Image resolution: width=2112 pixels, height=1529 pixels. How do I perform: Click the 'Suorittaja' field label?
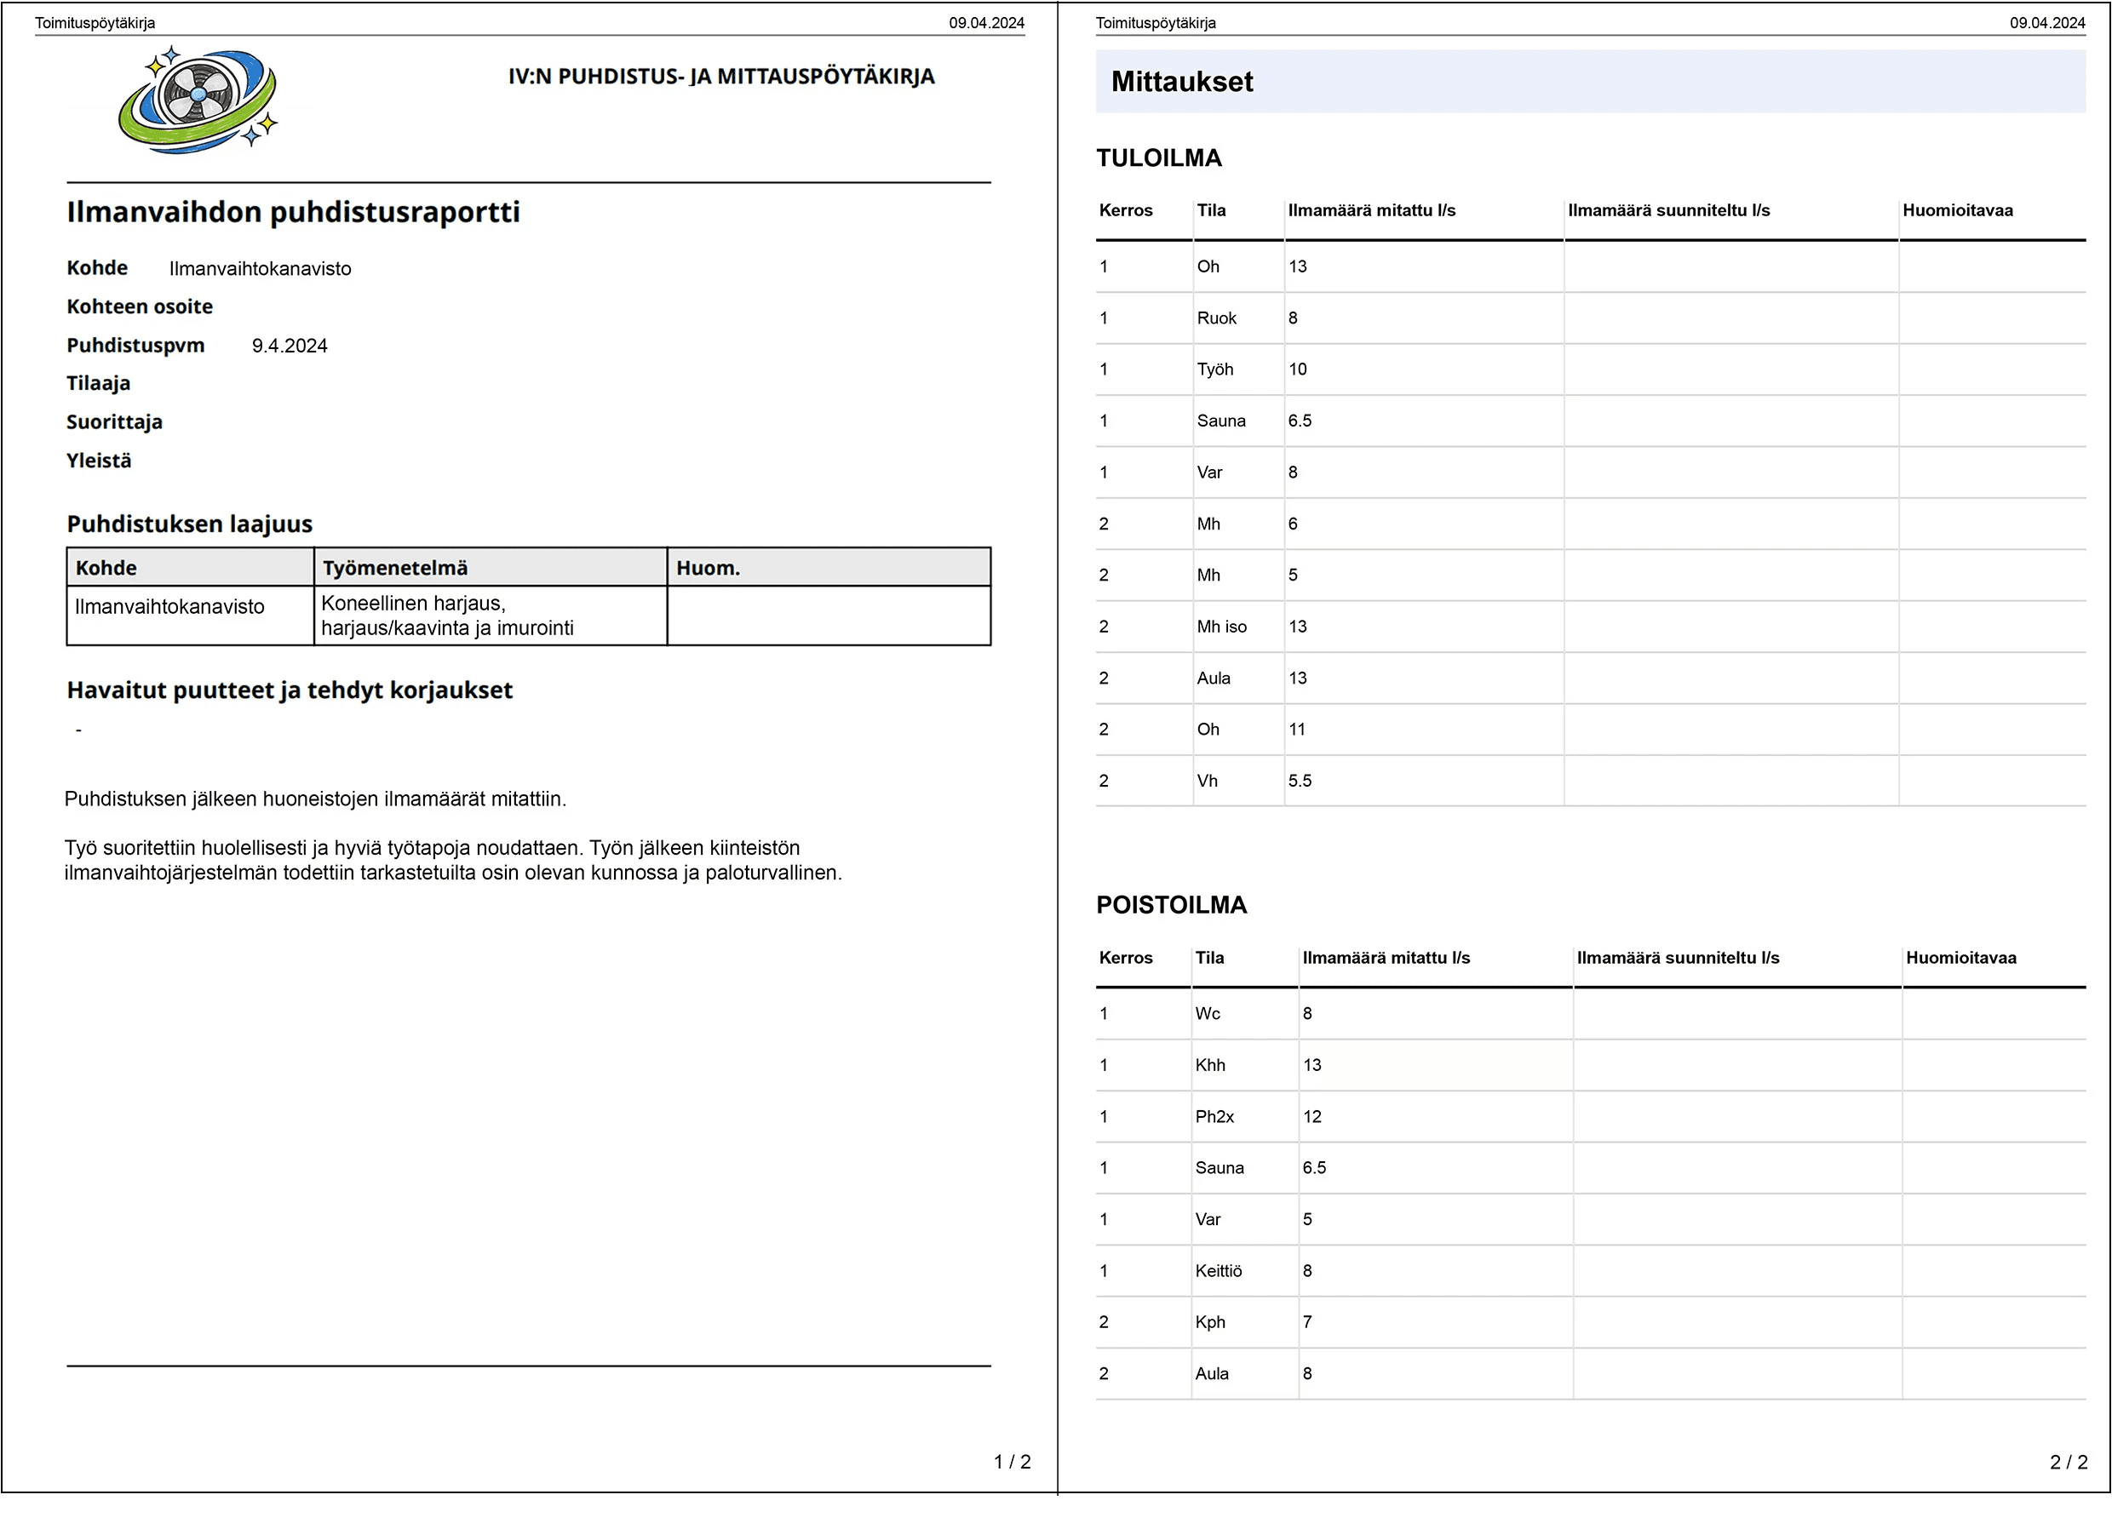tap(114, 421)
